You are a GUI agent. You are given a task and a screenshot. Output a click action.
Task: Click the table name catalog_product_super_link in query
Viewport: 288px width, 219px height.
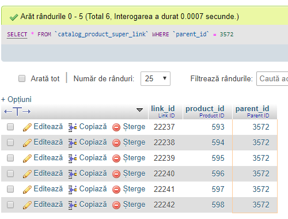click(101, 34)
